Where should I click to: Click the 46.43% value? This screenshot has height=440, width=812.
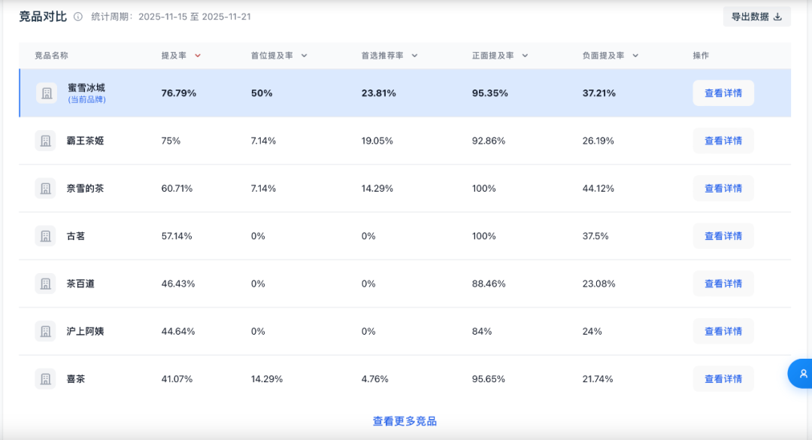tap(178, 284)
